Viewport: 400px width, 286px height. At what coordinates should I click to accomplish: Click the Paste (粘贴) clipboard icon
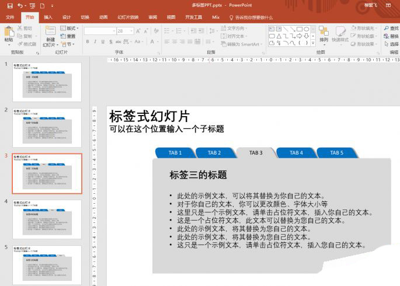tap(8, 33)
